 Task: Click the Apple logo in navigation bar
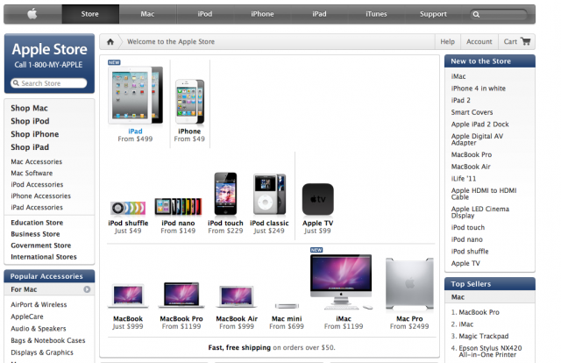pyautogui.click(x=32, y=14)
